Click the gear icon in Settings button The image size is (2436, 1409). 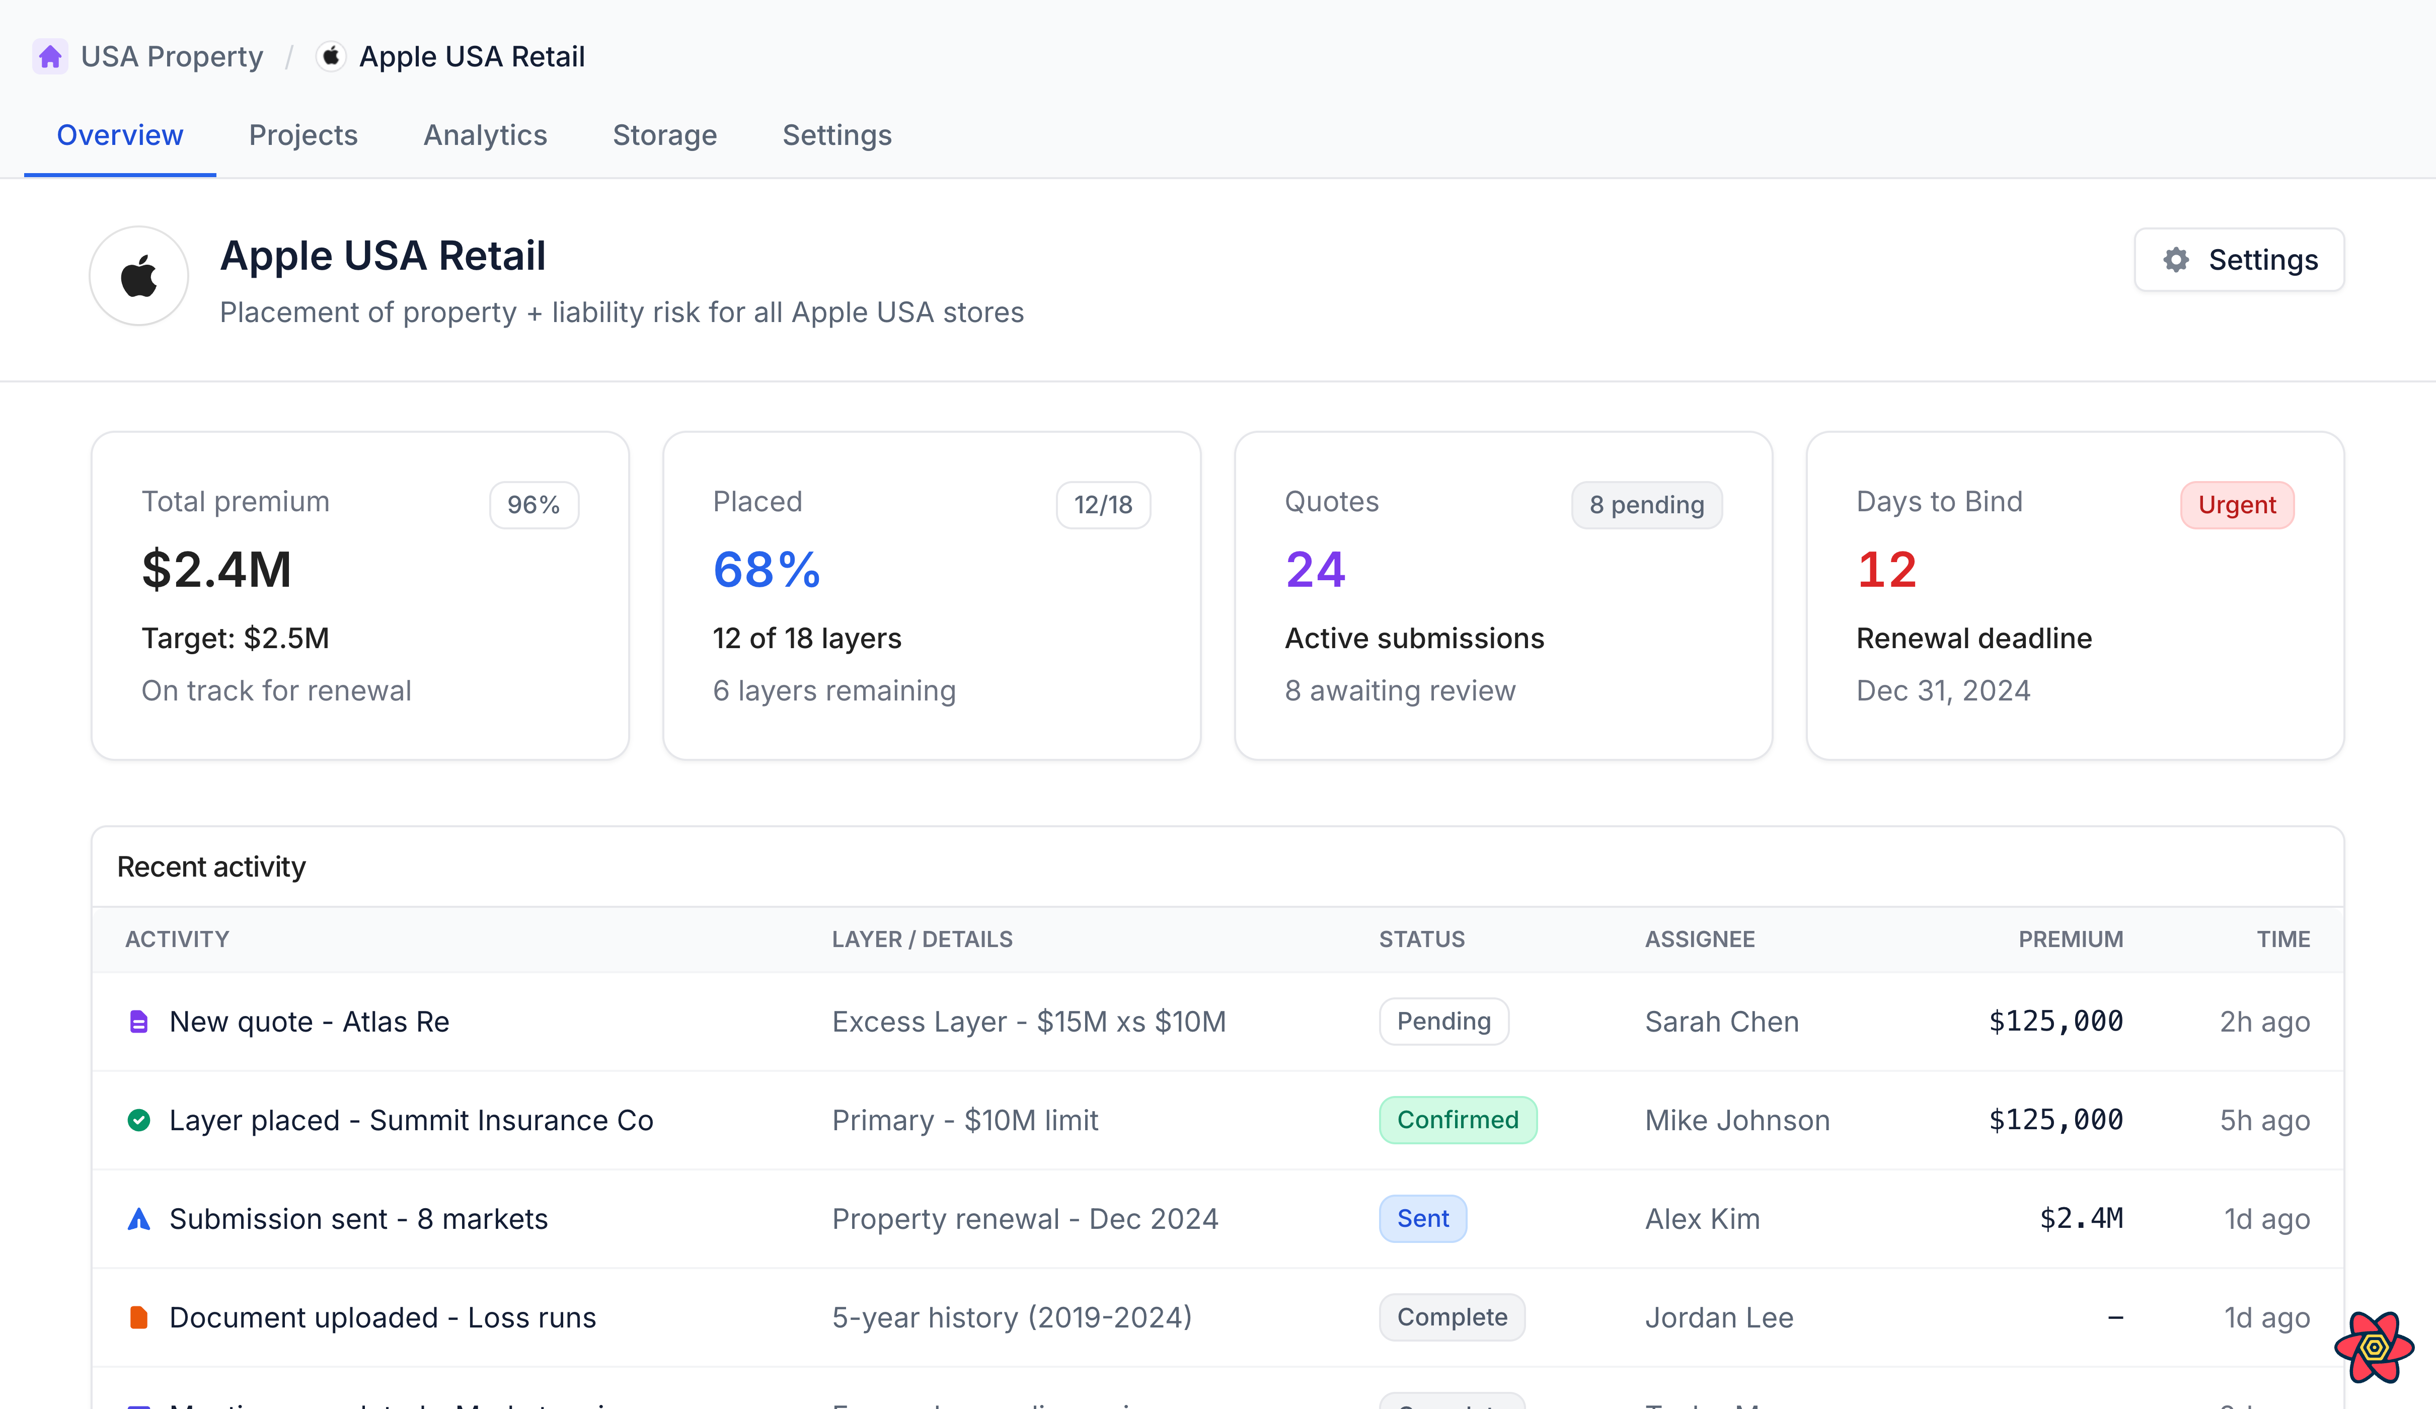(x=2176, y=259)
